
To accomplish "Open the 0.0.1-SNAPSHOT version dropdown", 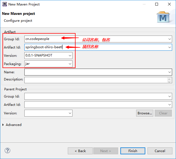I will [x=70, y=56].
